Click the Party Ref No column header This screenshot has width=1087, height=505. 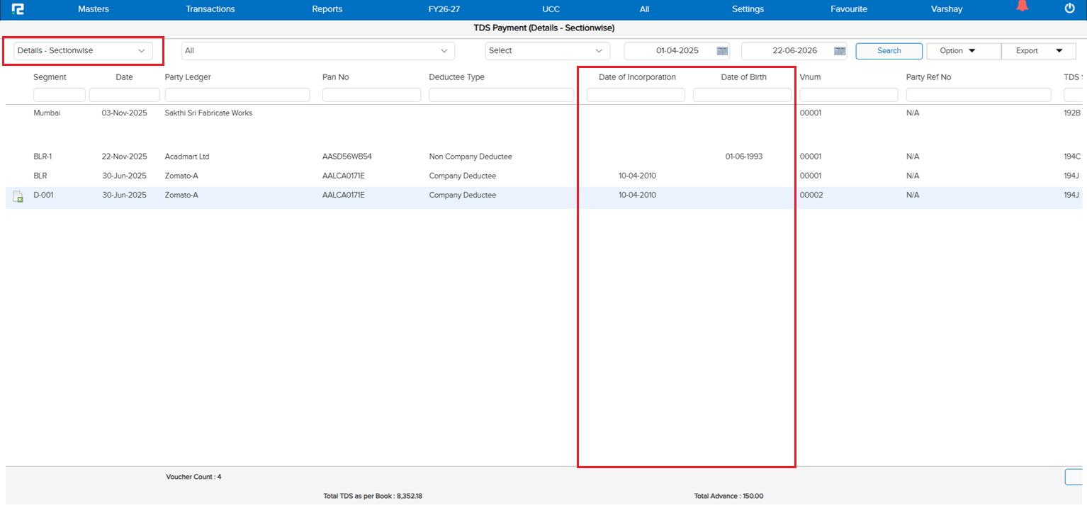928,77
